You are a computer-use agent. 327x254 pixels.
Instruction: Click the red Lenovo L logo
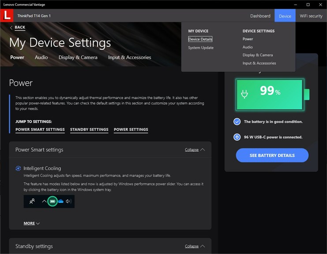coord(7,15)
